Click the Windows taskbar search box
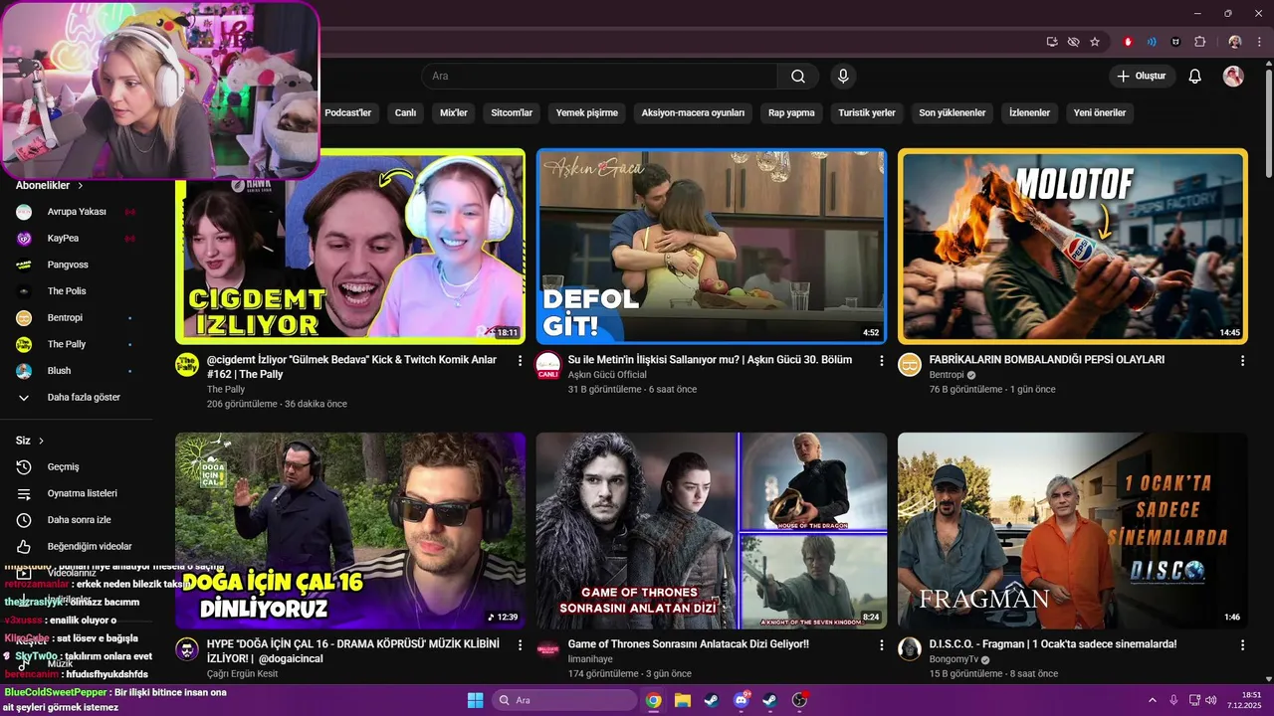This screenshot has height=716, width=1274. (564, 700)
